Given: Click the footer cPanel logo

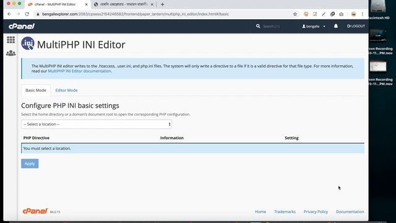Looking at the screenshot, I should coord(35,211).
